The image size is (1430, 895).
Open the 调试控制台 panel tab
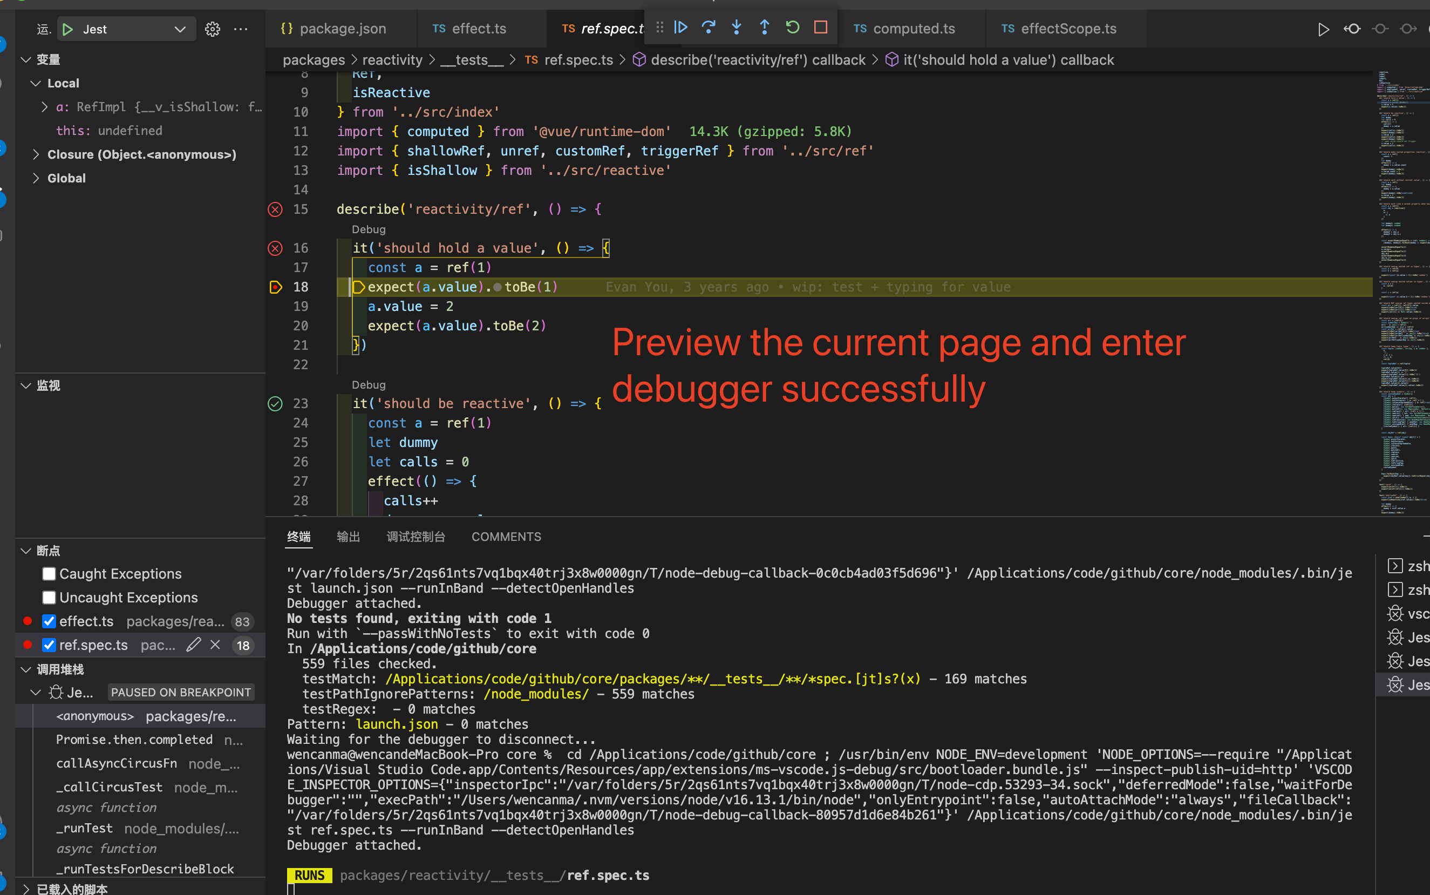coord(416,536)
